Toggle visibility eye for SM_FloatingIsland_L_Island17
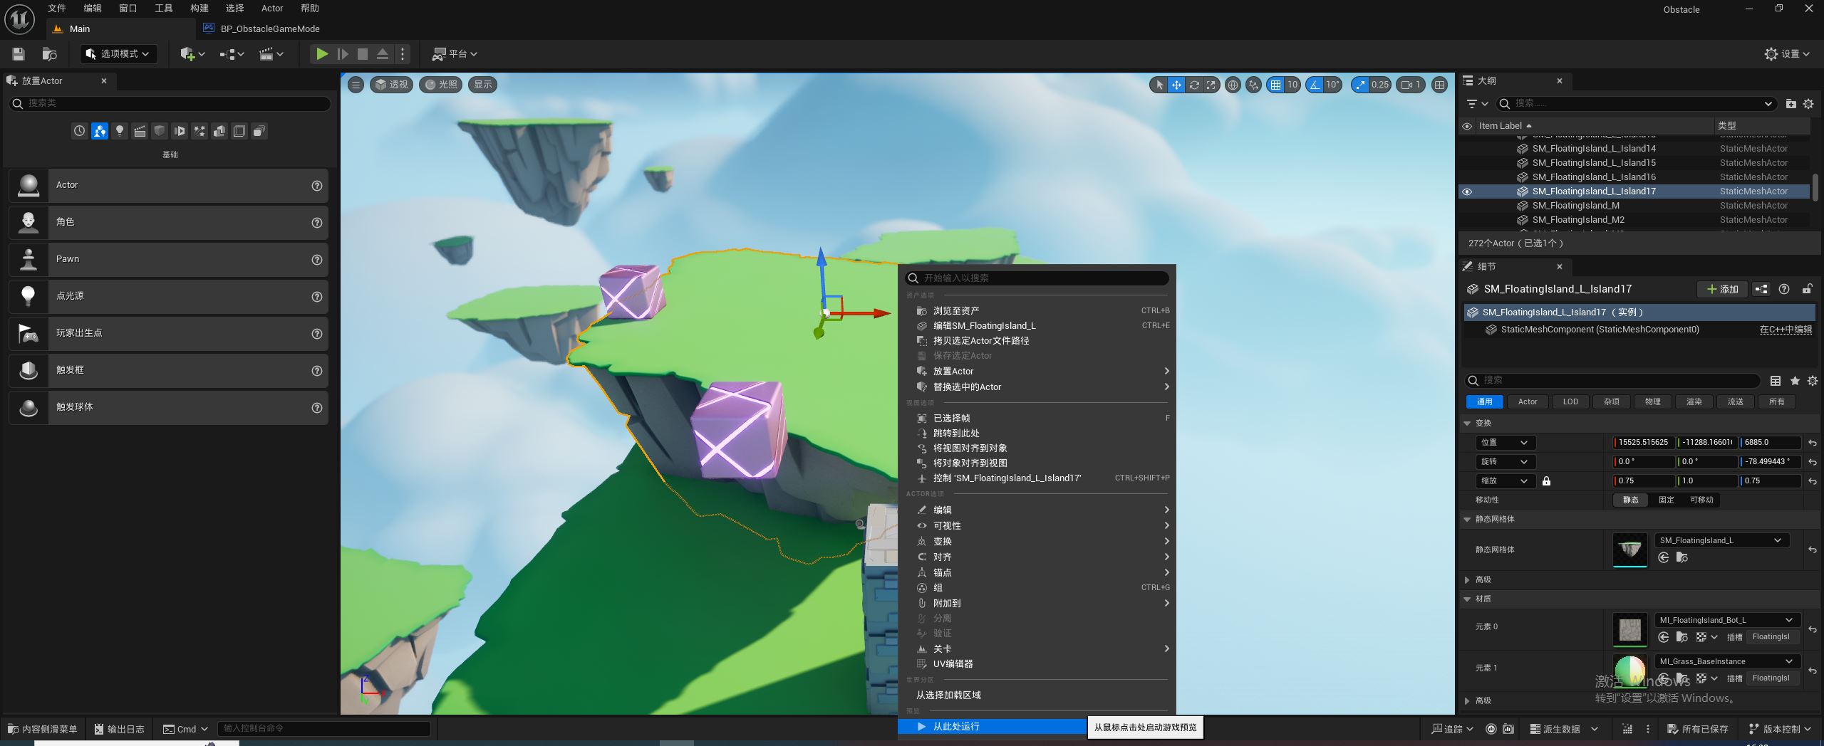 coord(1467,191)
